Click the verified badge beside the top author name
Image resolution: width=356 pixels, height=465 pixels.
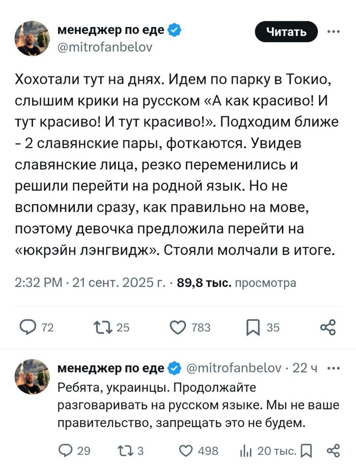pyautogui.click(x=174, y=31)
